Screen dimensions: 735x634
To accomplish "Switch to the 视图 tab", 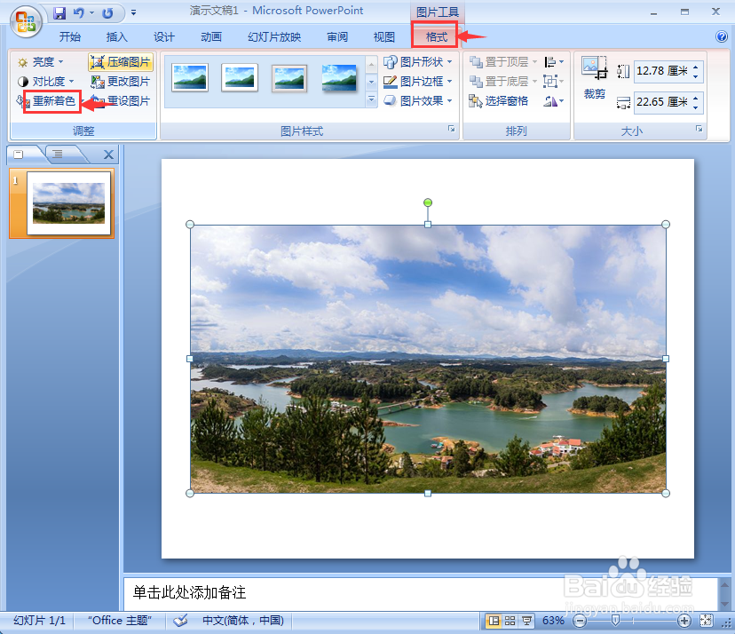I will [383, 36].
